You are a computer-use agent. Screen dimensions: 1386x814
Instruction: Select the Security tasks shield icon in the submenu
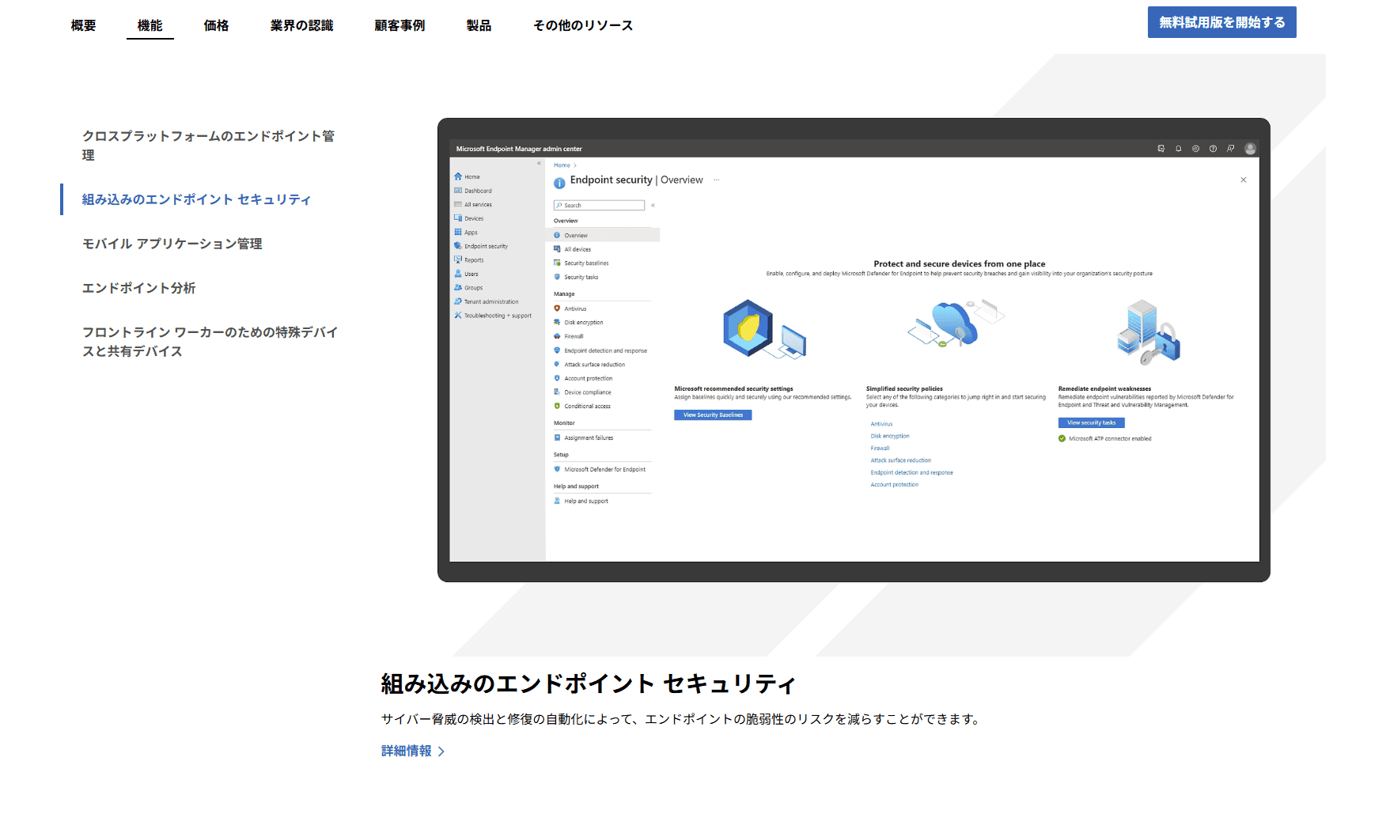point(557,277)
